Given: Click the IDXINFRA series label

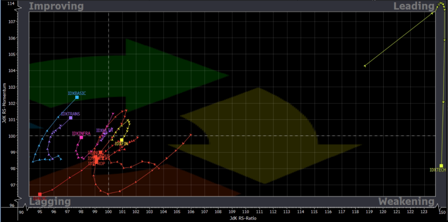Looking at the screenshot, I should (x=81, y=133).
